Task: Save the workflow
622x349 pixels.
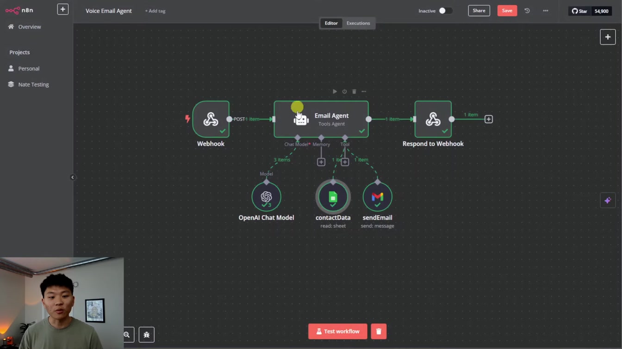Action: [x=507, y=11]
